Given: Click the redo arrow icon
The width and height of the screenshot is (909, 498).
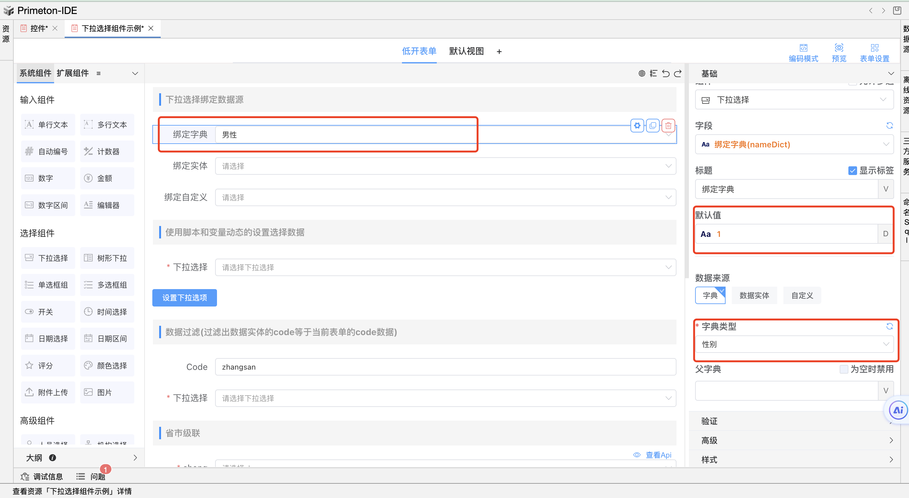Looking at the screenshot, I should (x=677, y=73).
